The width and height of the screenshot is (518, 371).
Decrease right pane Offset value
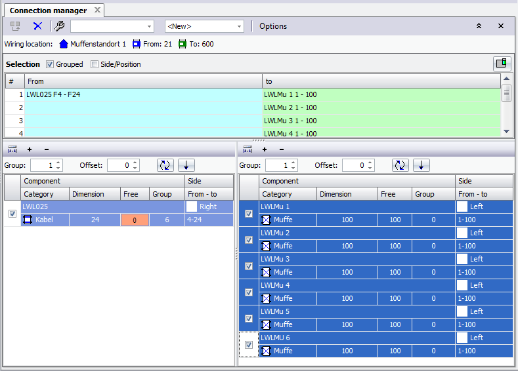(370, 168)
